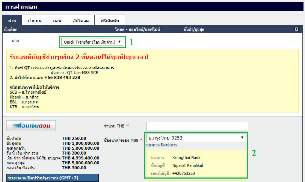Switch to the ฝาก tab
The image size is (305, 182).
coord(12,20)
